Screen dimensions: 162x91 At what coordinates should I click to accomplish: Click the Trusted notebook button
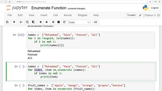click(x=131, y=15)
